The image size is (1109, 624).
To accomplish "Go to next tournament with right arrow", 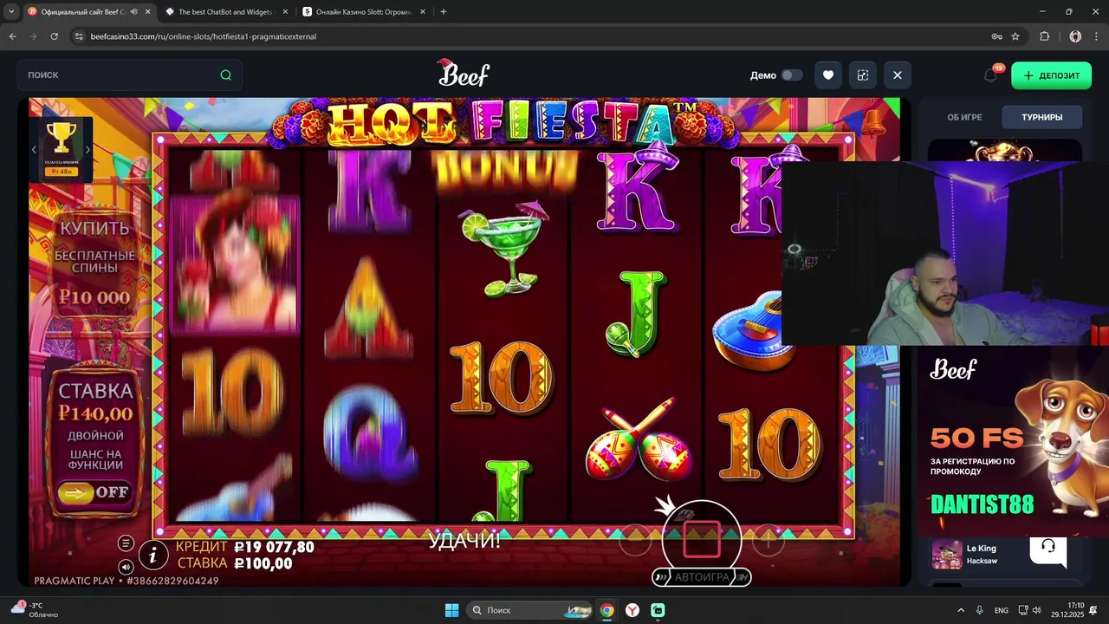I will point(88,150).
